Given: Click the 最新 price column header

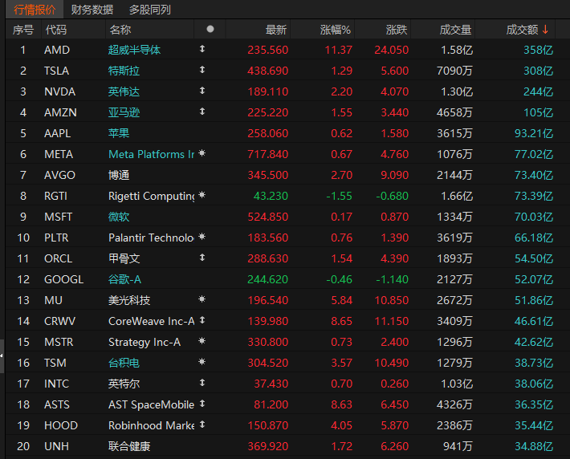Looking at the screenshot, I should click(x=276, y=30).
